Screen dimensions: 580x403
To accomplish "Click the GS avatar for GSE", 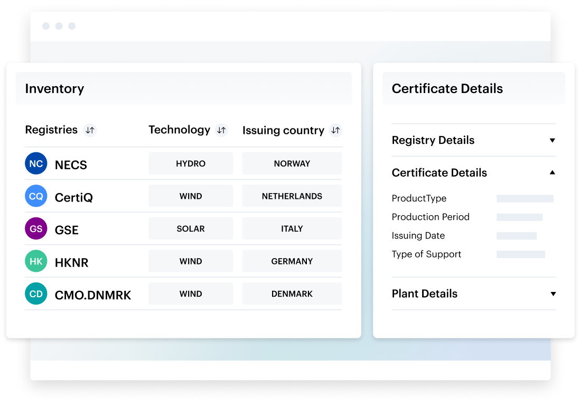I will [36, 228].
